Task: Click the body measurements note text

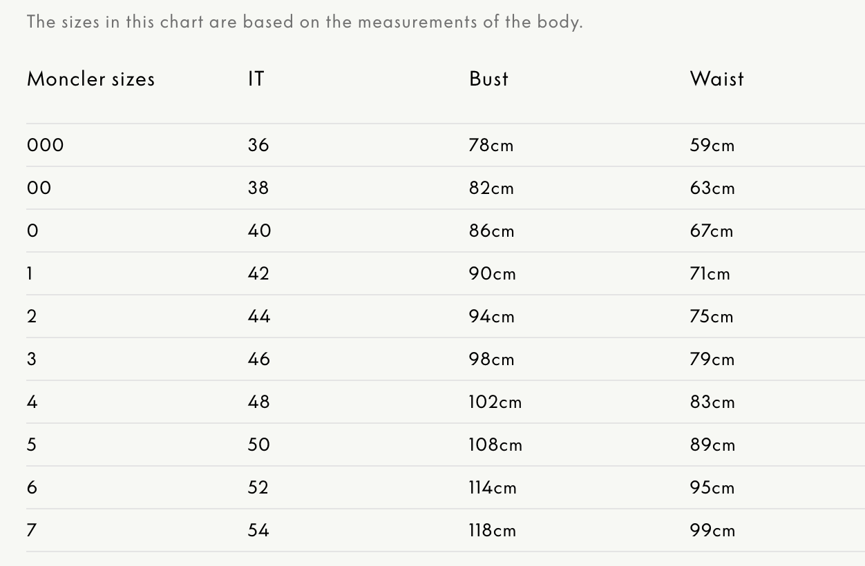Action: click(305, 21)
